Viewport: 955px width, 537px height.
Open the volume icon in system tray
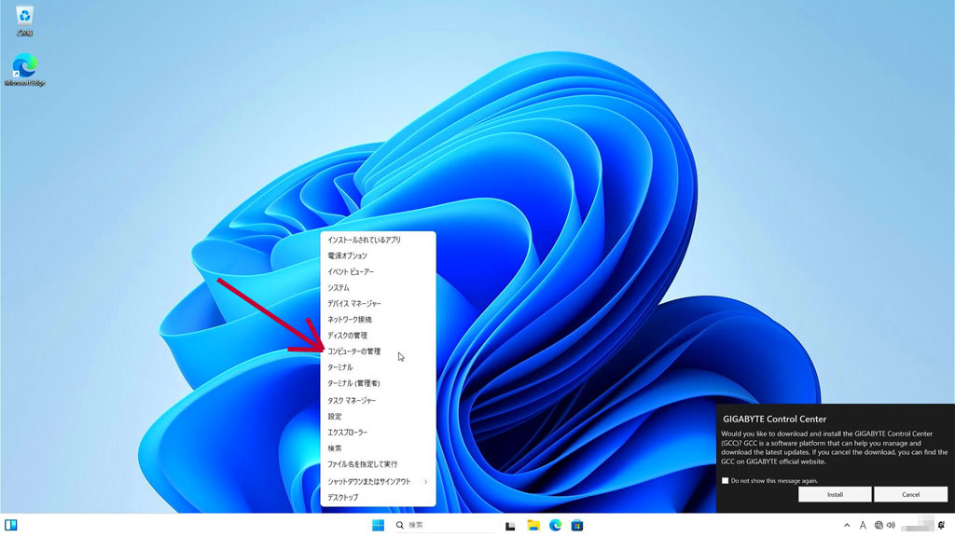(x=893, y=525)
